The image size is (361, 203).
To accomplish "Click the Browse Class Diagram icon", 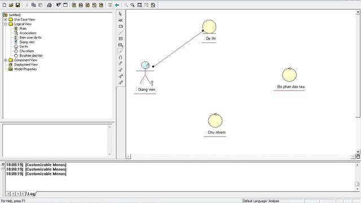I will point(74,5).
